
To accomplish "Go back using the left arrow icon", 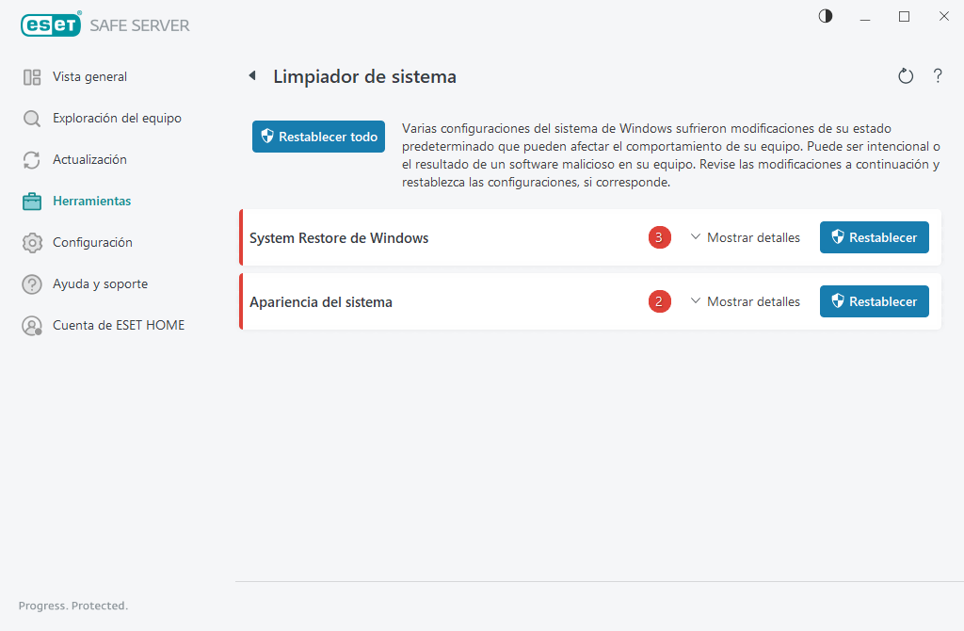I will (x=252, y=75).
